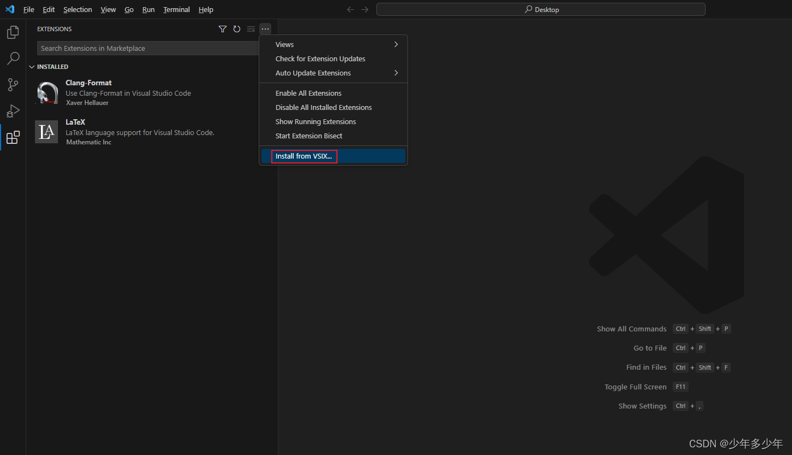Open the Run and Debug view
792x455 pixels.
coord(13,111)
